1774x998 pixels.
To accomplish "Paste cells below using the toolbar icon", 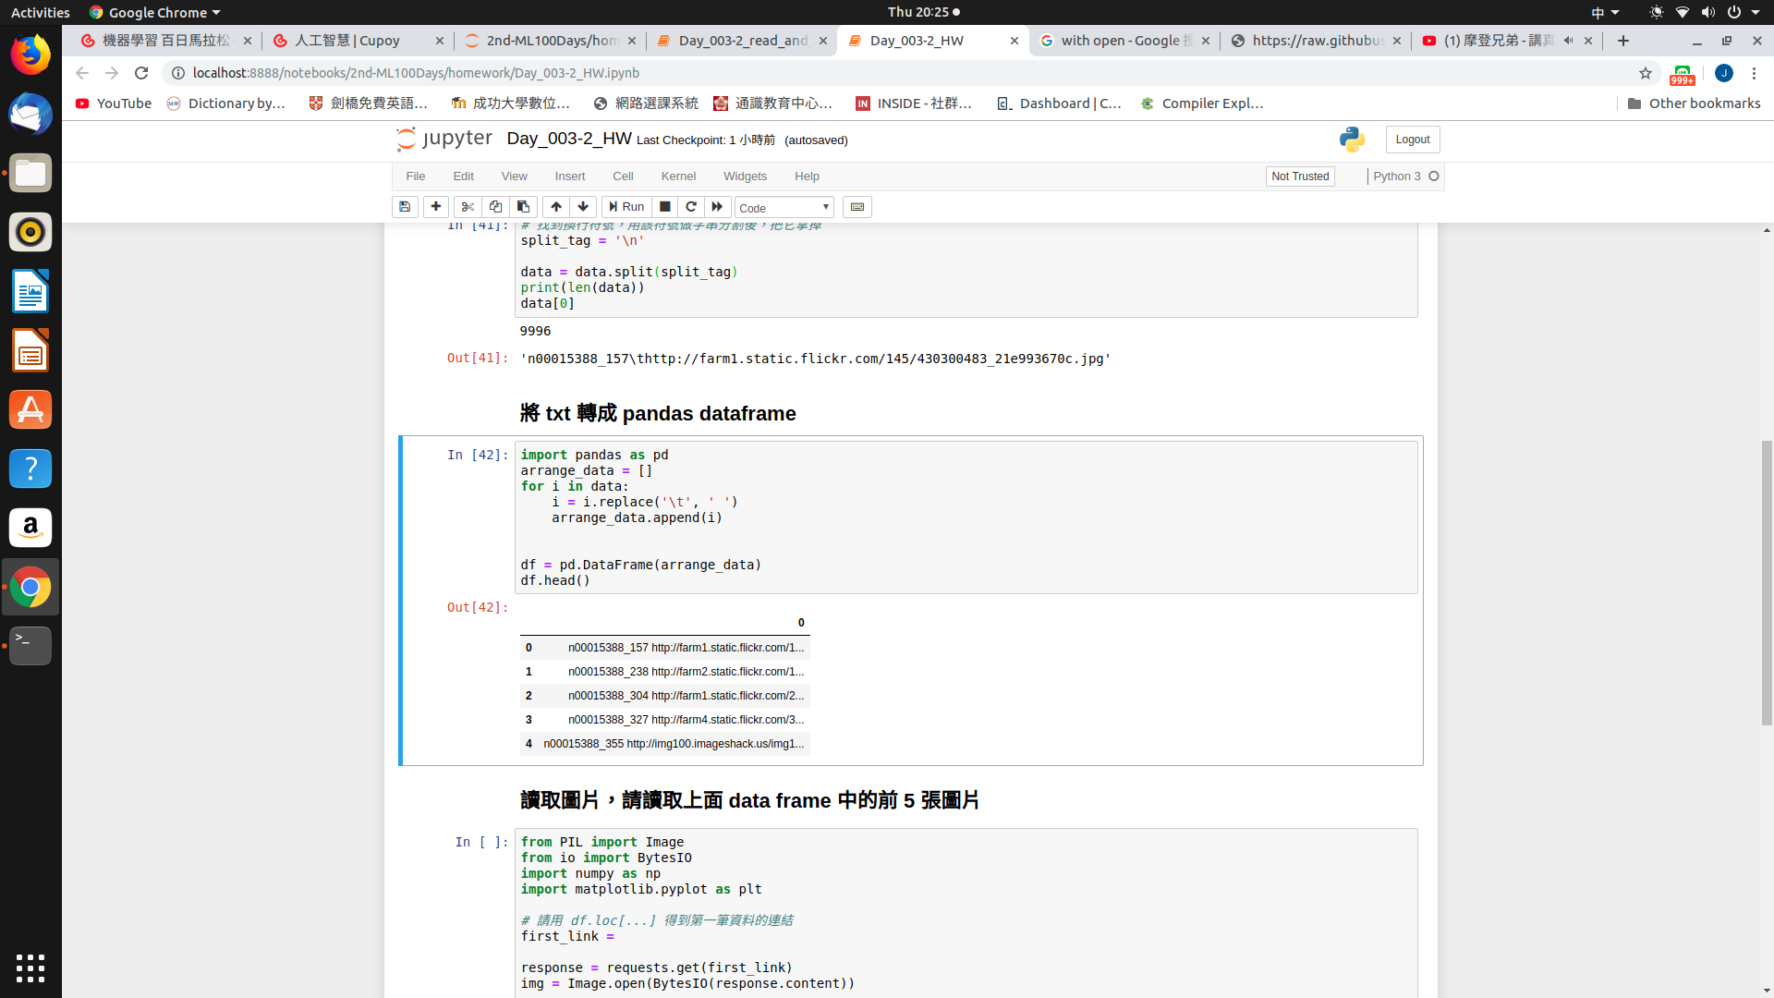I will (x=523, y=207).
